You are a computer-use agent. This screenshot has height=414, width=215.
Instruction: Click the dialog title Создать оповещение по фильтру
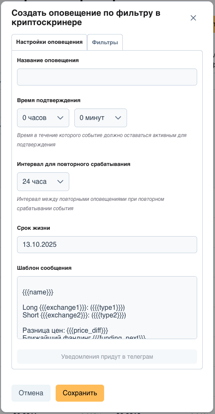[86, 18]
